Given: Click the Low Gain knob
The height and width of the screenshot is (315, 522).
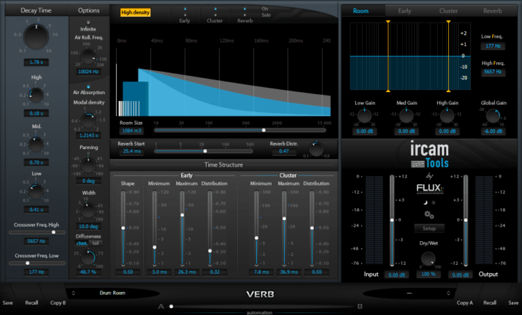Looking at the screenshot, I should 364,116.
